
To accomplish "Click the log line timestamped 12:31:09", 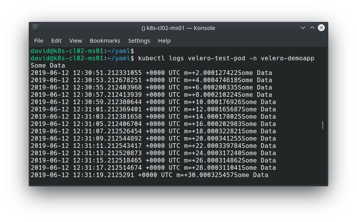I will 153,139.
